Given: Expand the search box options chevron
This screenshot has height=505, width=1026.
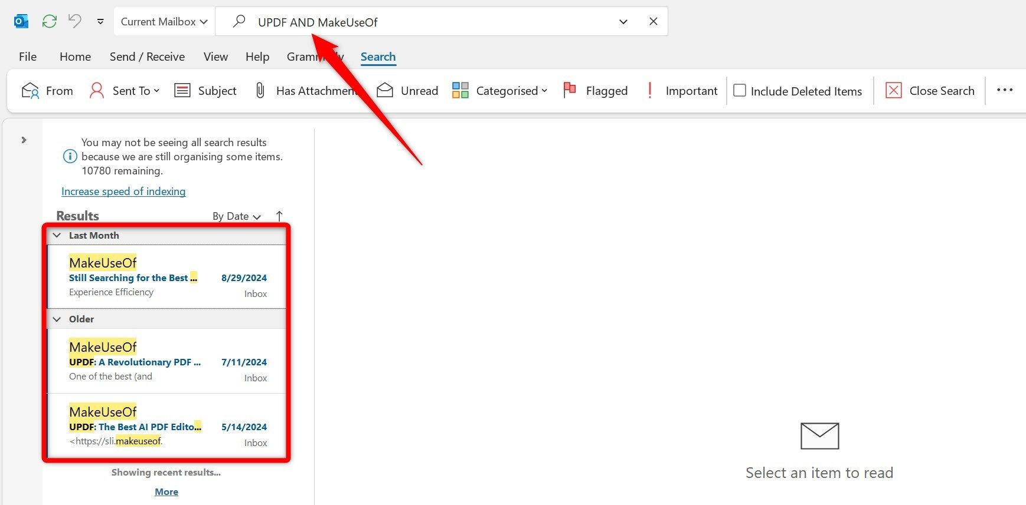Looking at the screenshot, I should pyautogui.click(x=623, y=22).
